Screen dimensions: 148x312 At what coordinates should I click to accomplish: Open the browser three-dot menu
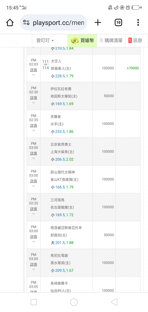click(138, 22)
